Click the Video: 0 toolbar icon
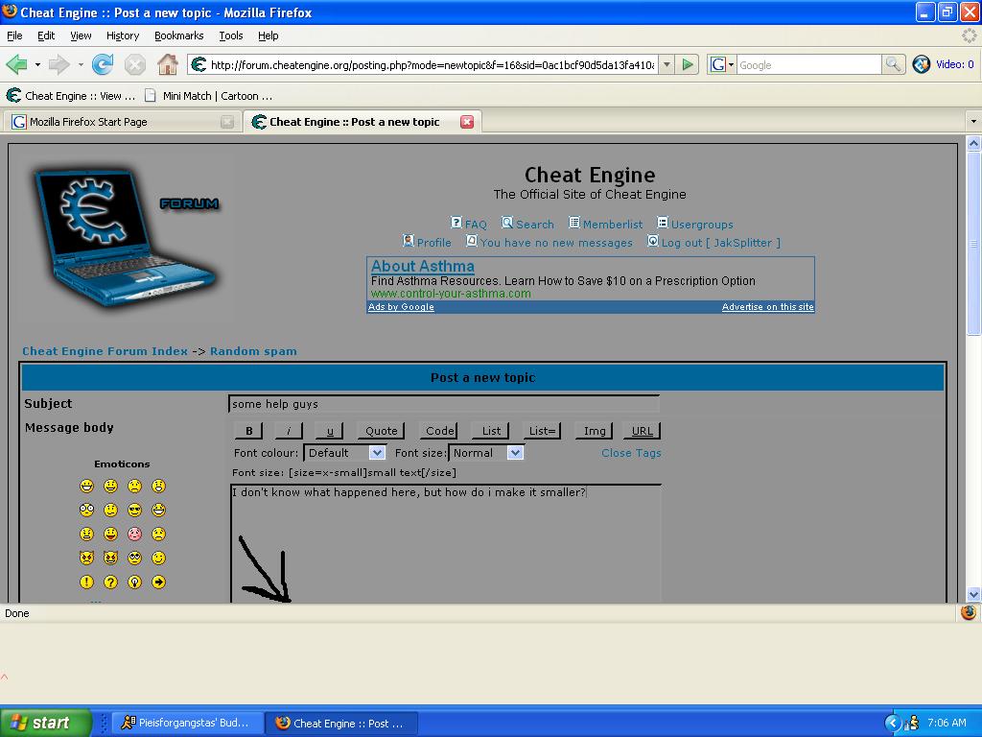The image size is (982, 737). (x=943, y=64)
